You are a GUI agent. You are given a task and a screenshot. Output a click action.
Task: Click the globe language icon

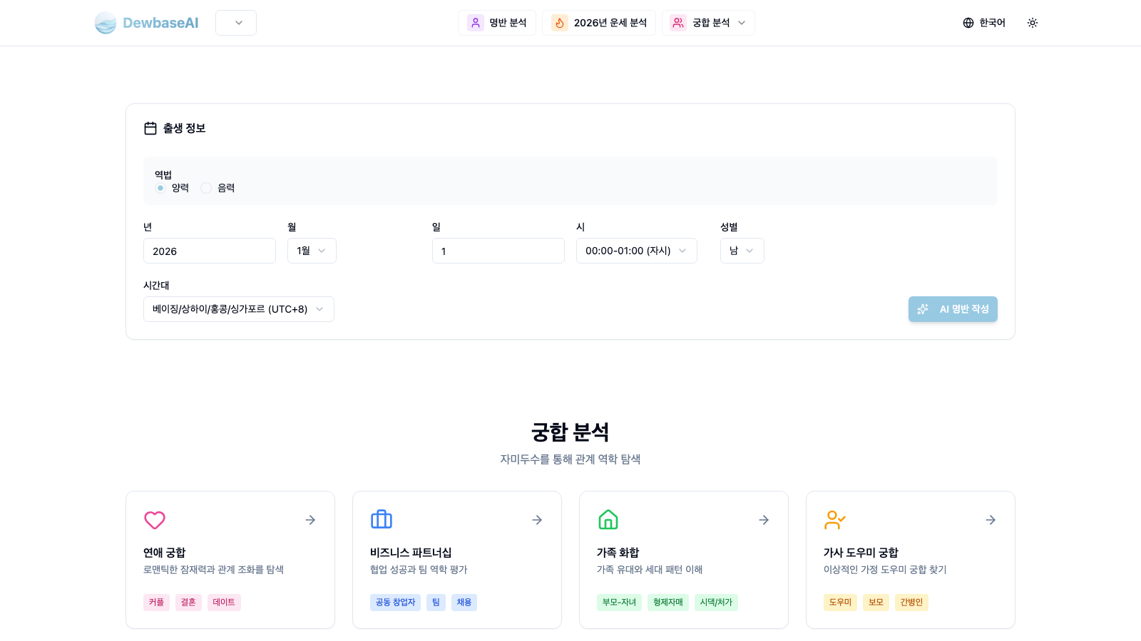pyautogui.click(x=968, y=23)
